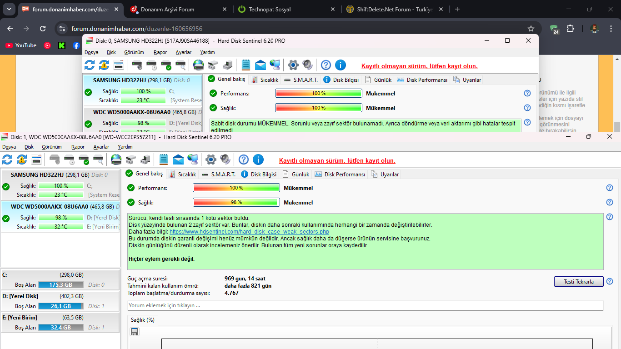The image size is (621, 349).
Task: Click the question mark help icon in Disk 1 toolbar
Action: point(244,160)
